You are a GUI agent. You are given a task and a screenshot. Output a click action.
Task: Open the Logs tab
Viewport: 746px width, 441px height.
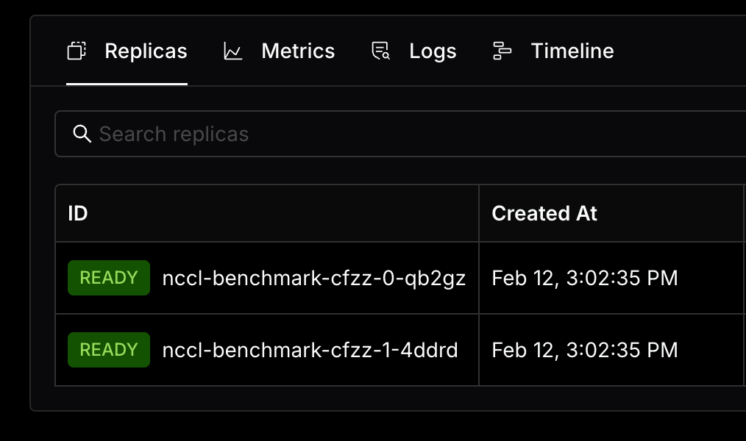433,51
